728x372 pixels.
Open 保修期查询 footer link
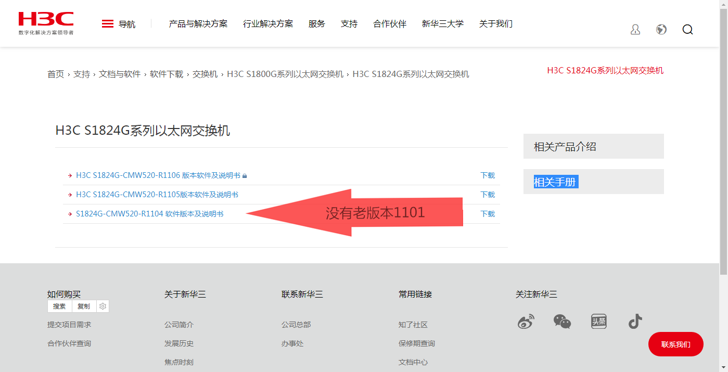pyautogui.click(x=417, y=343)
